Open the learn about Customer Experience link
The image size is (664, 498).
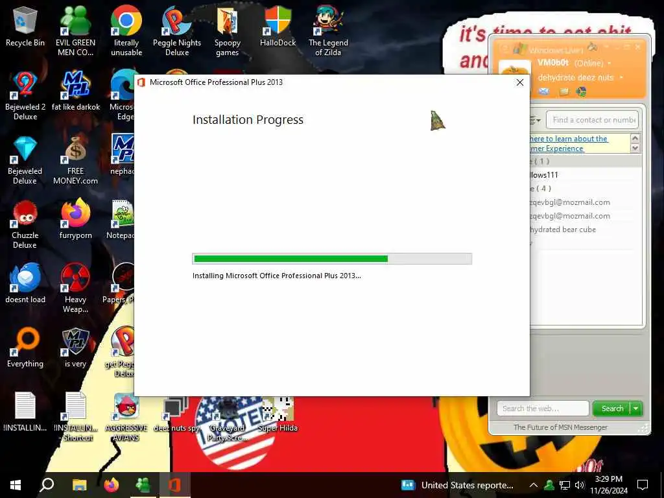(x=569, y=143)
